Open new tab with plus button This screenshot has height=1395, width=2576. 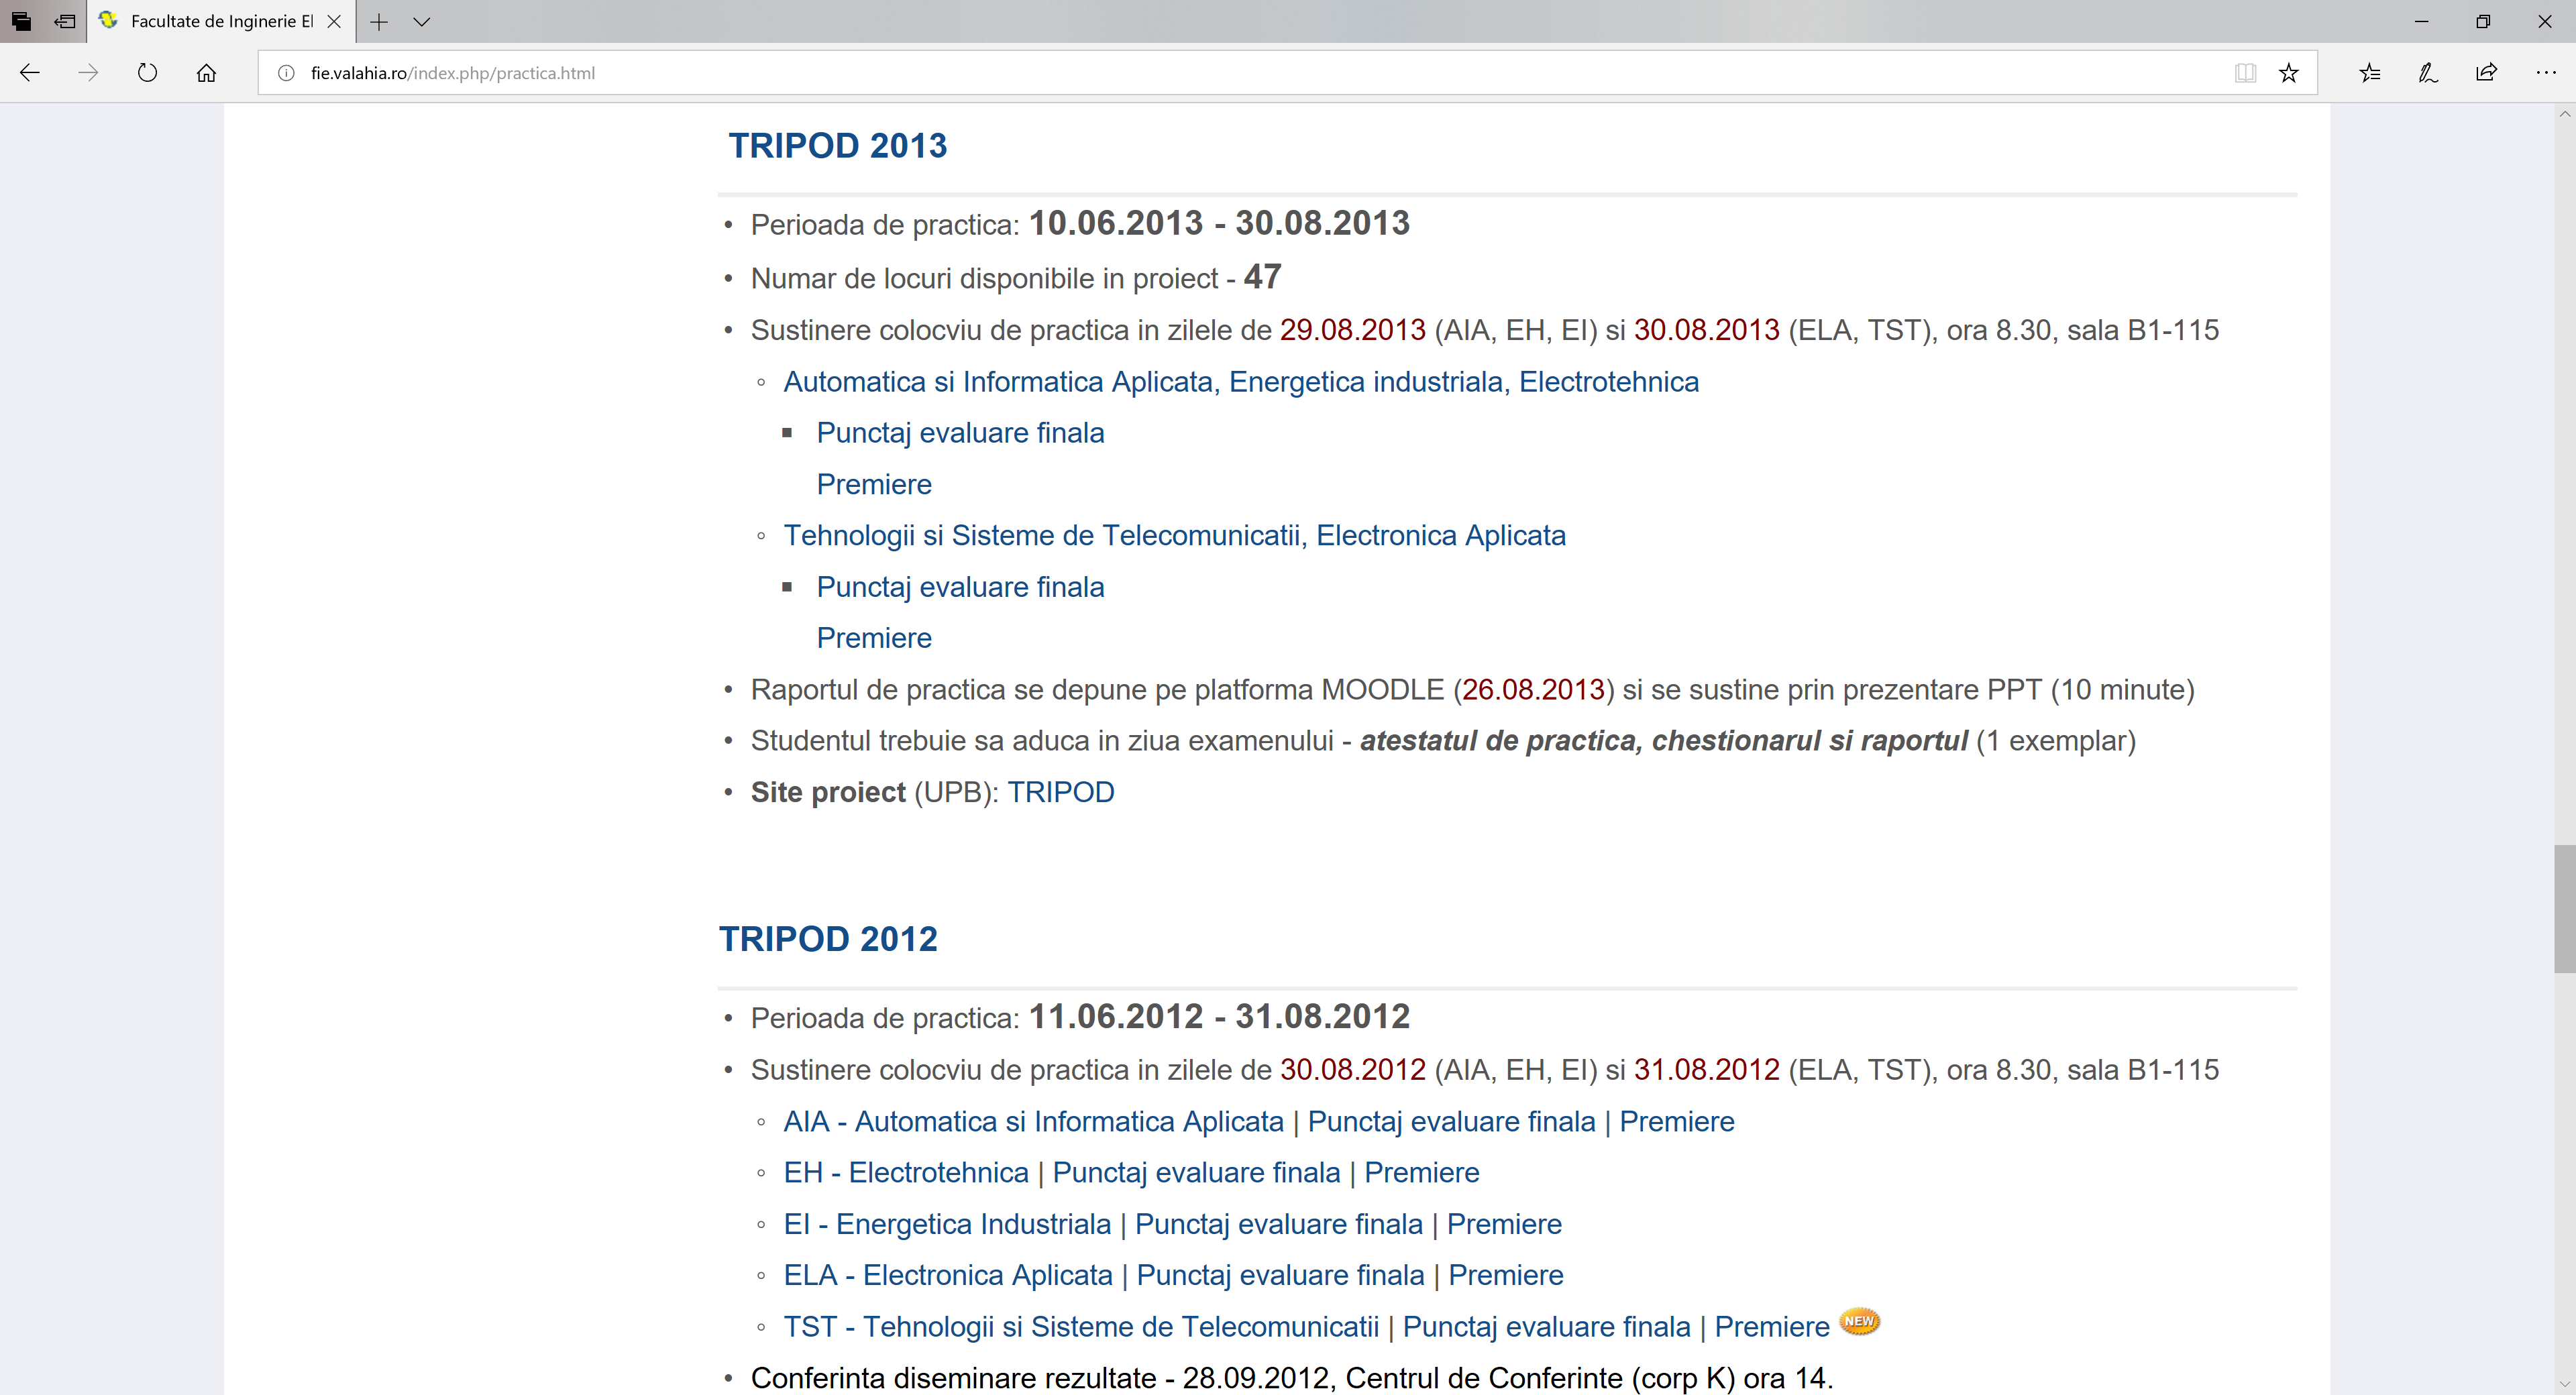click(379, 21)
